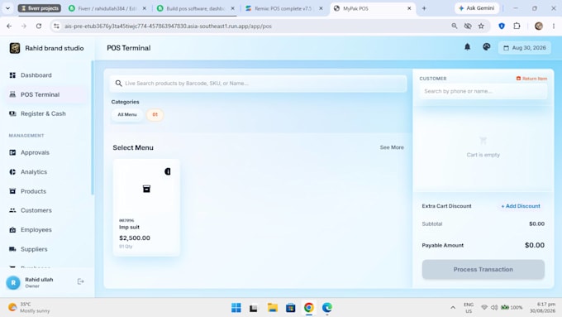The height and width of the screenshot is (317, 562).
Task: Open Microsoft Edge from taskbar
Action: click(x=327, y=308)
